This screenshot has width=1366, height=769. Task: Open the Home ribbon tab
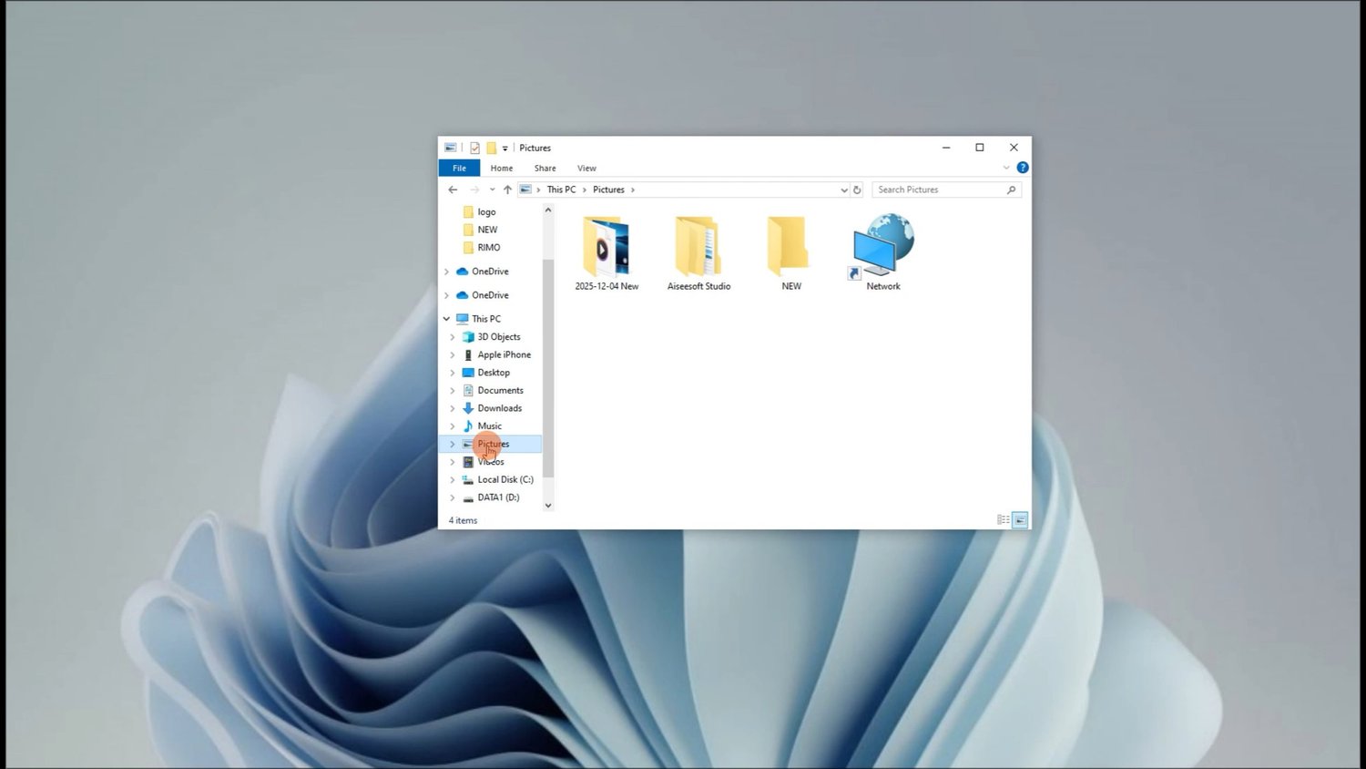click(x=501, y=168)
